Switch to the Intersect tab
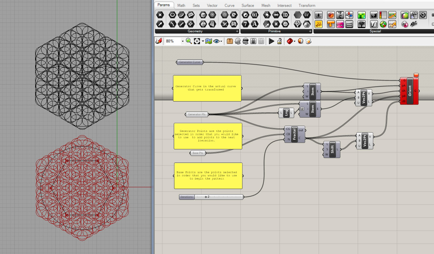This screenshot has height=254, width=434. (284, 6)
